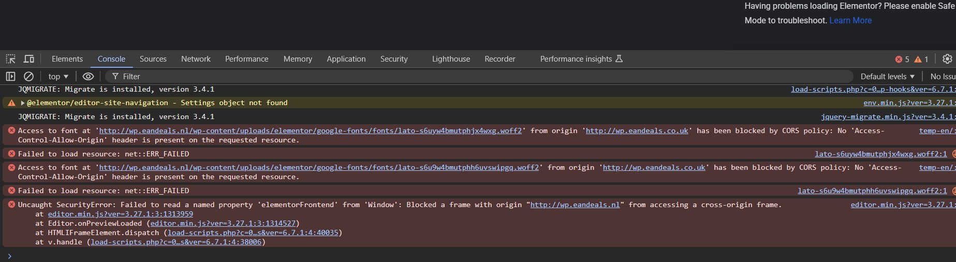Open editor.min.js source link of SecurityError
956x262 pixels.
point(903,205)
